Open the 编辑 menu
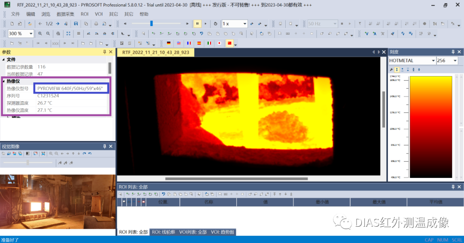The width and height of the screenshot is (464, 243). click(x=31, y=14)
